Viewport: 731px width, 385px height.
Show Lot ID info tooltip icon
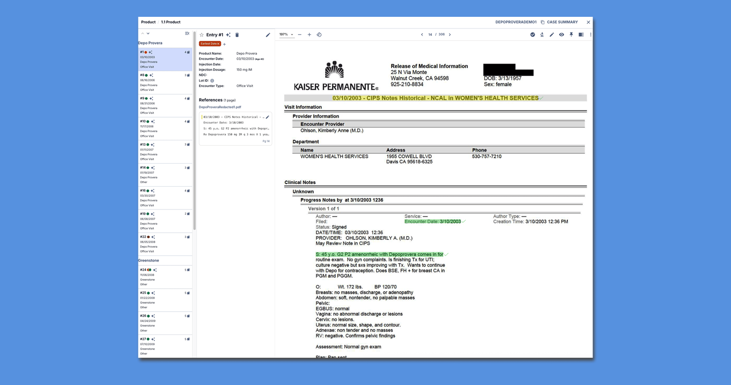pos(212,81)
